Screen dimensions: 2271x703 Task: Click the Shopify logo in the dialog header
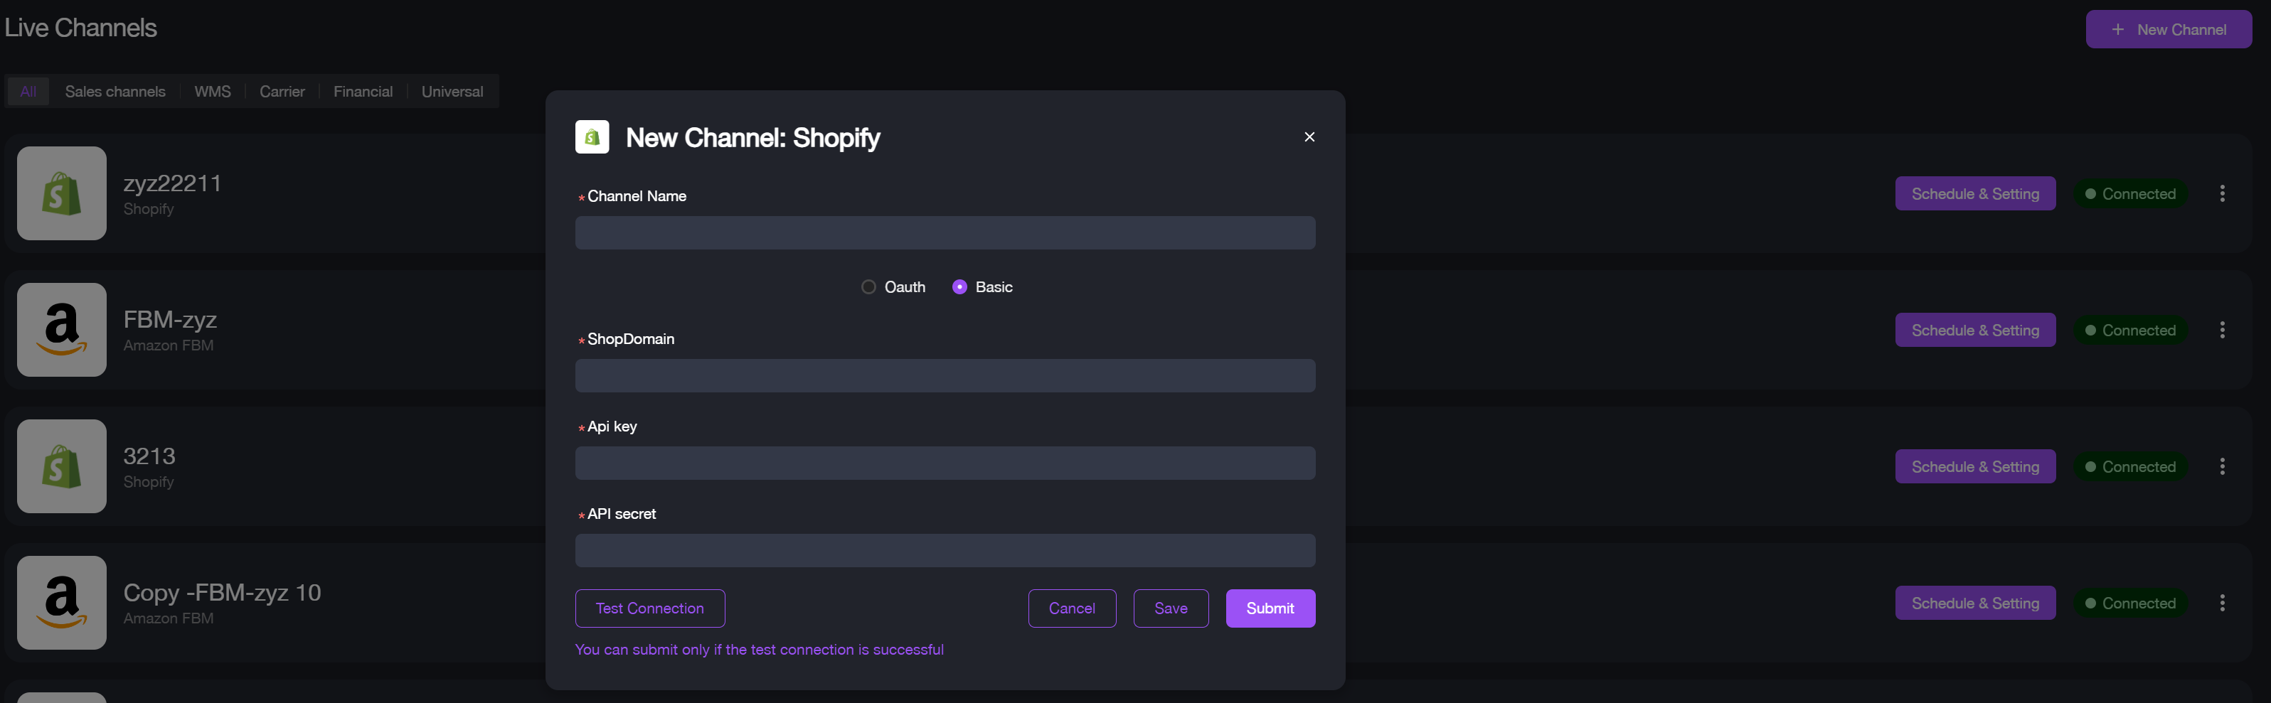592,136
